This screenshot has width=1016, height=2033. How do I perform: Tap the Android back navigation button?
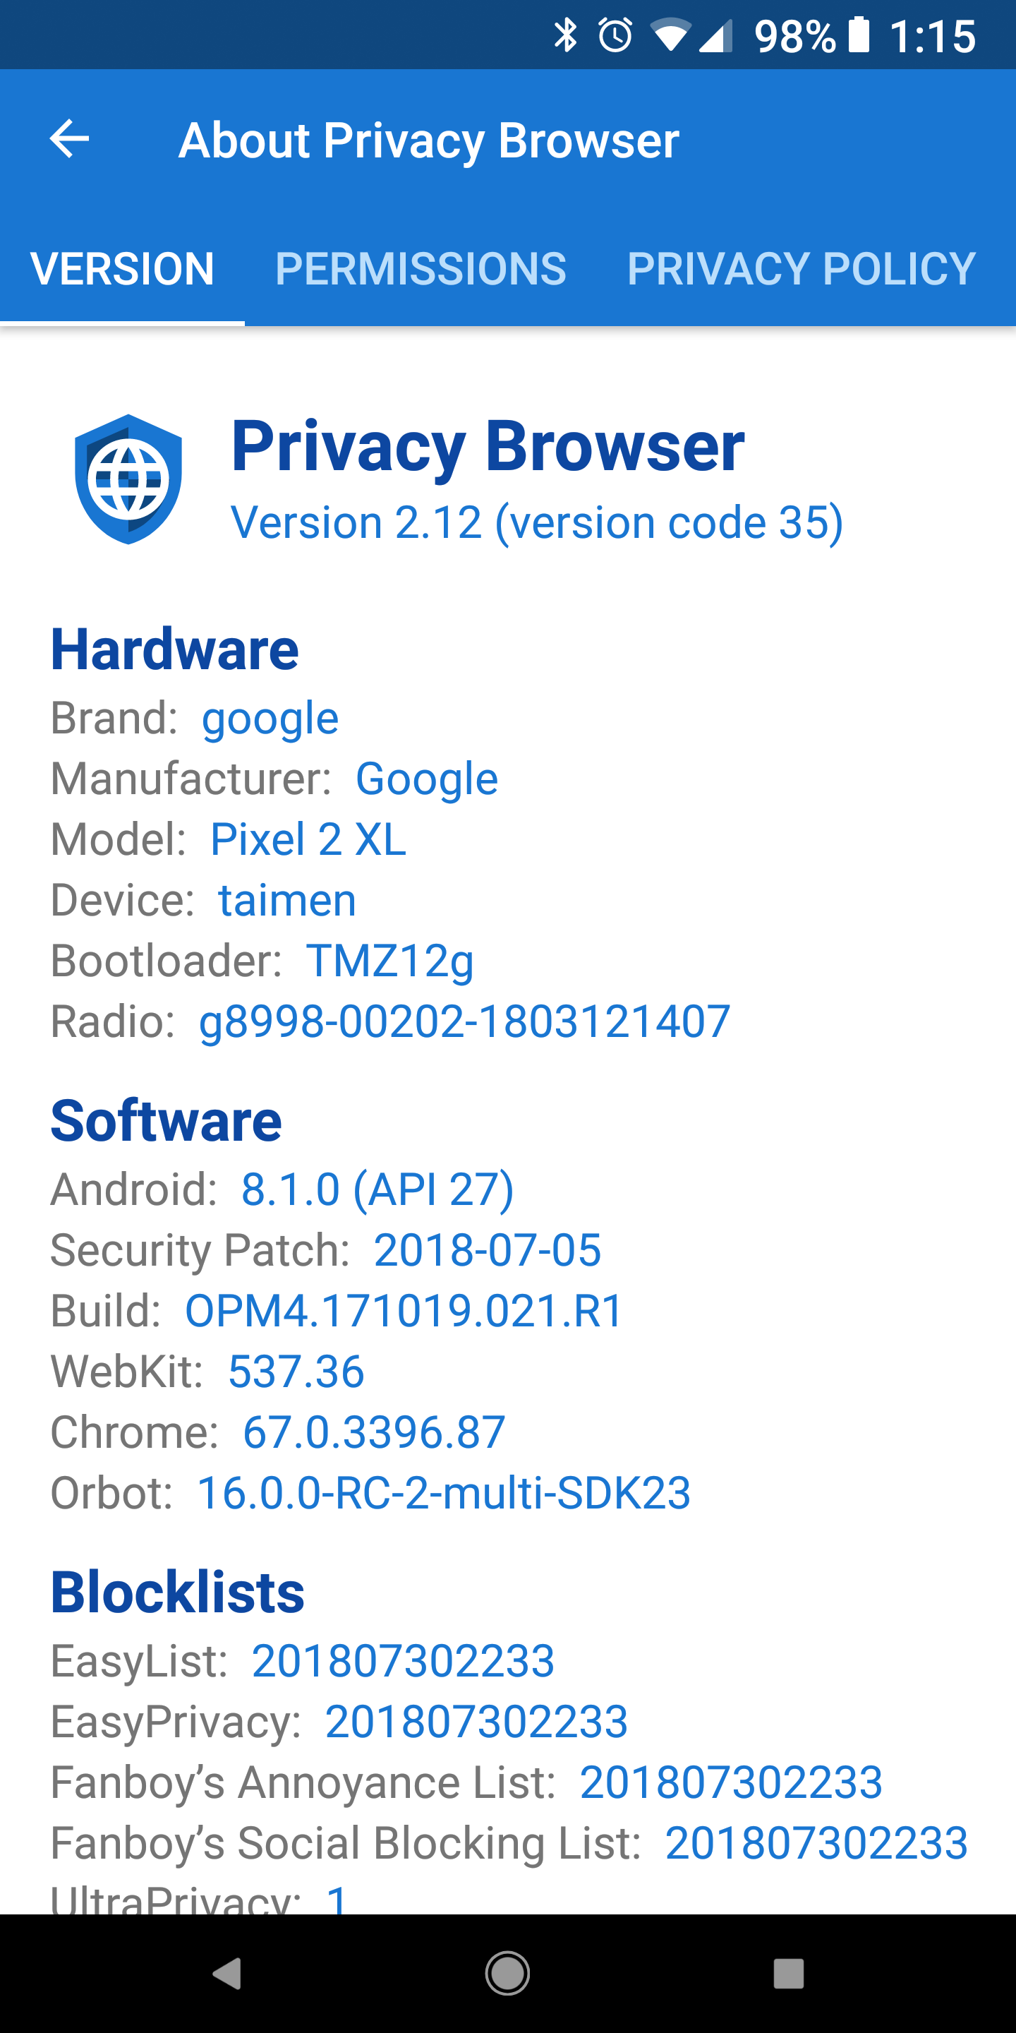coord(227,1974)
